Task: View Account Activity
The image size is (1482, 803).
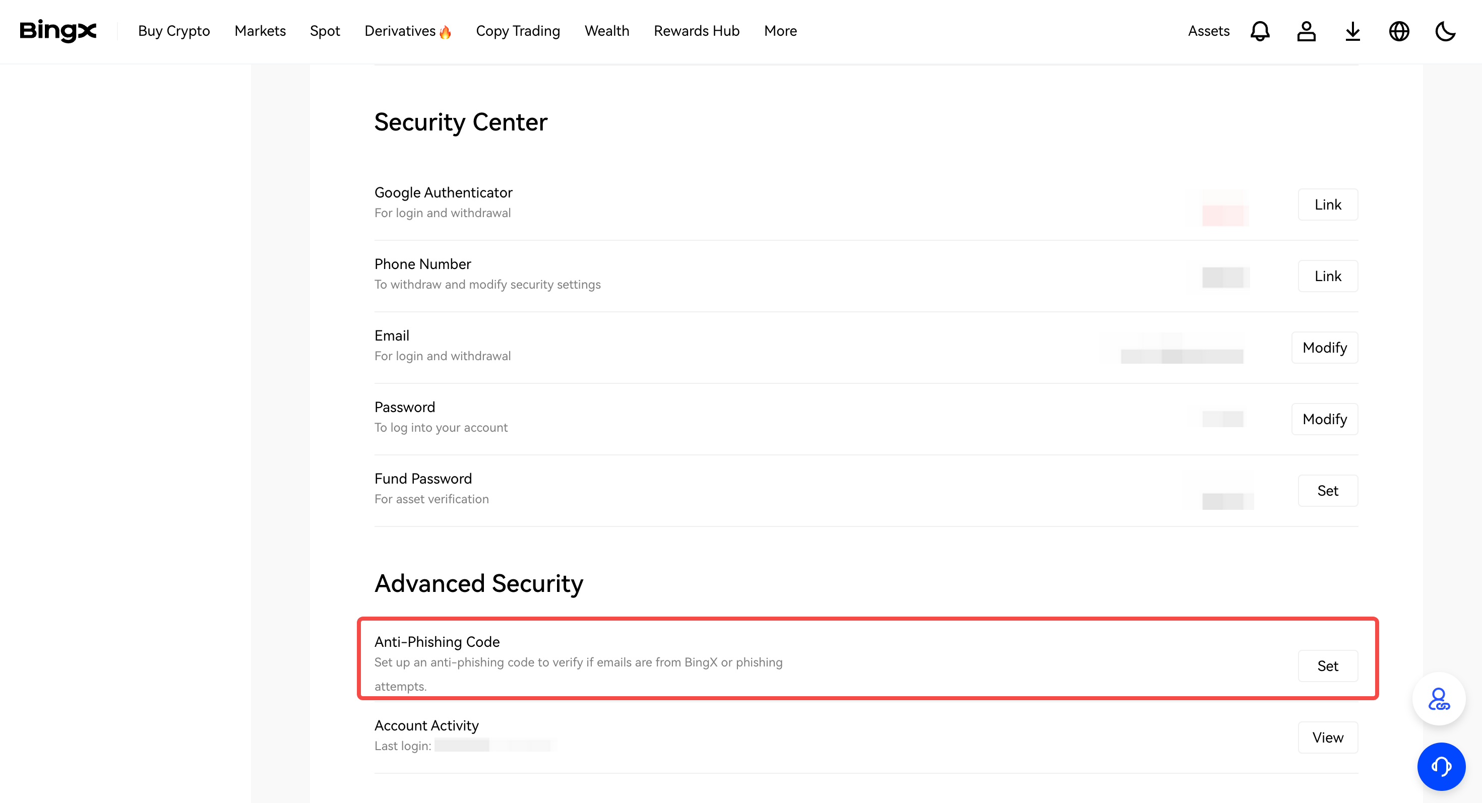Action: [1327, 738]
